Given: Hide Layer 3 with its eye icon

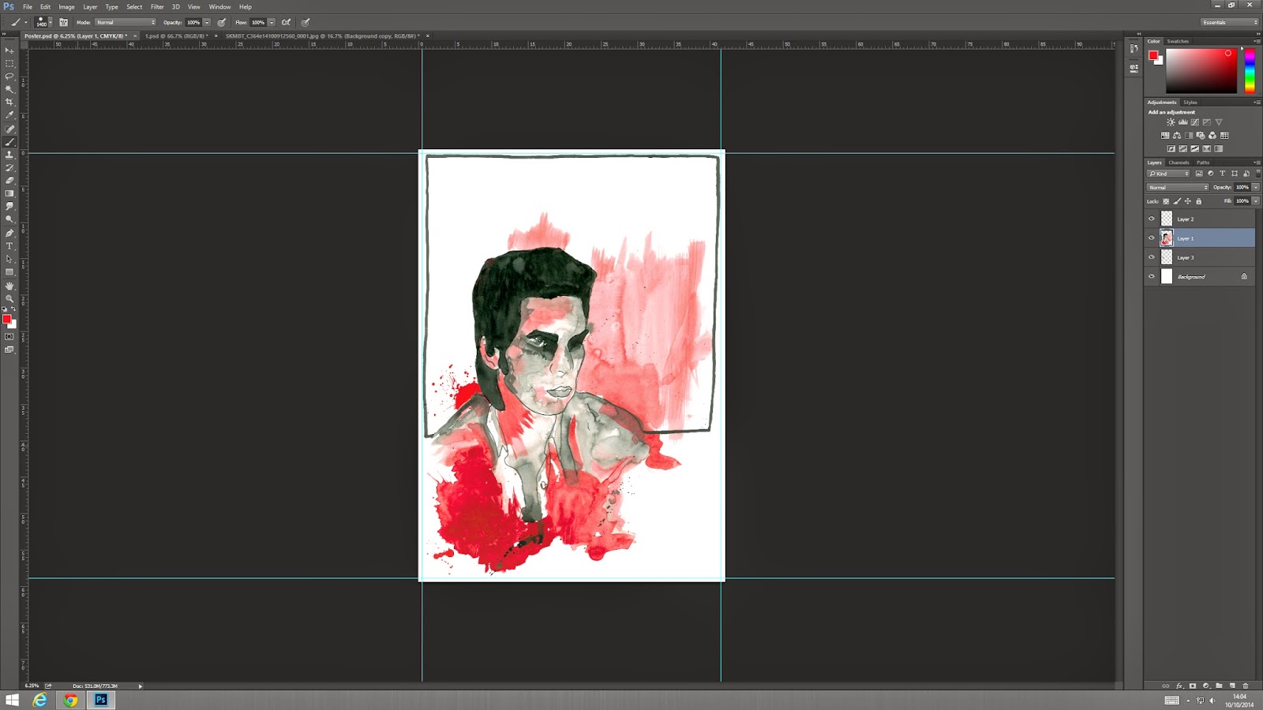Looking at the screenshot, I should point(1151,257).
